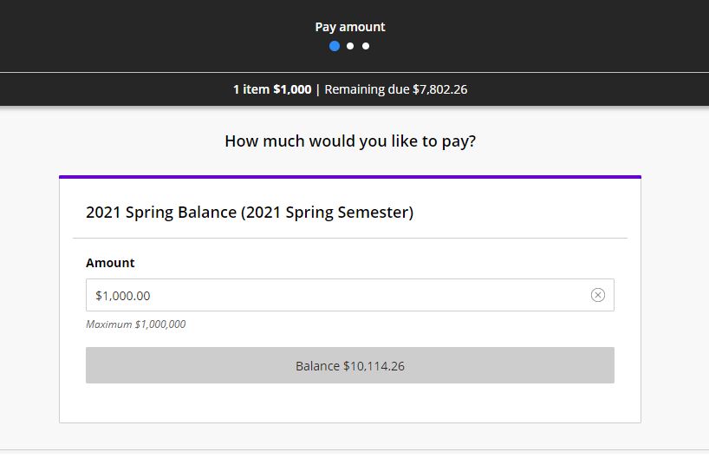The height and width of the screenshot is (465, 709).
Task: Select the blue first step dot
Action: (x=335, y=46)
